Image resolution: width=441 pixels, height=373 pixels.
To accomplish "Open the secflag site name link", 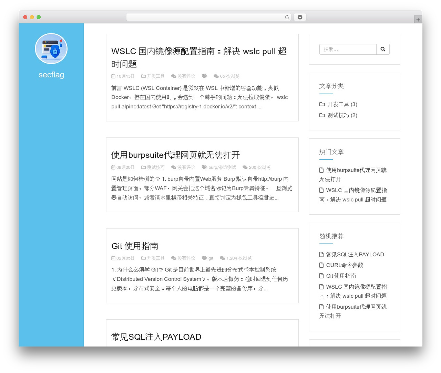I will [x=51, y=75].
